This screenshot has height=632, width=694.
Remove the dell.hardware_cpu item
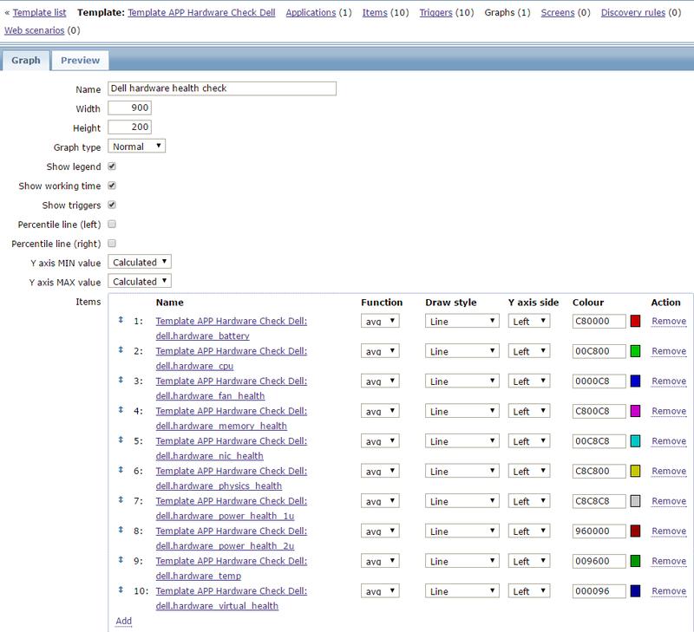point(668,351)
